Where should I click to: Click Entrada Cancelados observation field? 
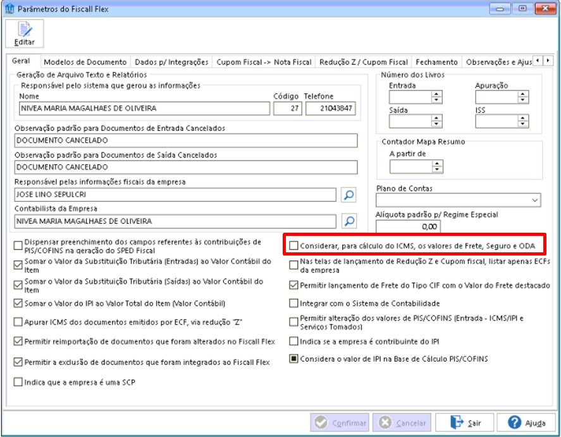[186, 140]
